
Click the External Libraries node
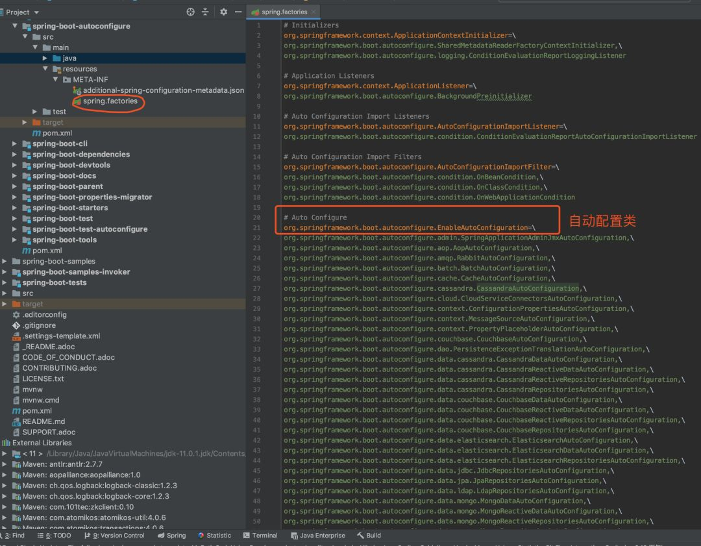coord(42,443)
